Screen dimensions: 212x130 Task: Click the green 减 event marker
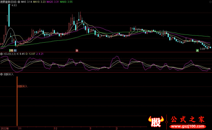point(197,50)
